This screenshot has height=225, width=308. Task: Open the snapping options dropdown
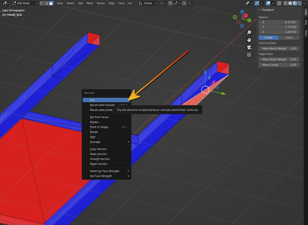(177, 3)
